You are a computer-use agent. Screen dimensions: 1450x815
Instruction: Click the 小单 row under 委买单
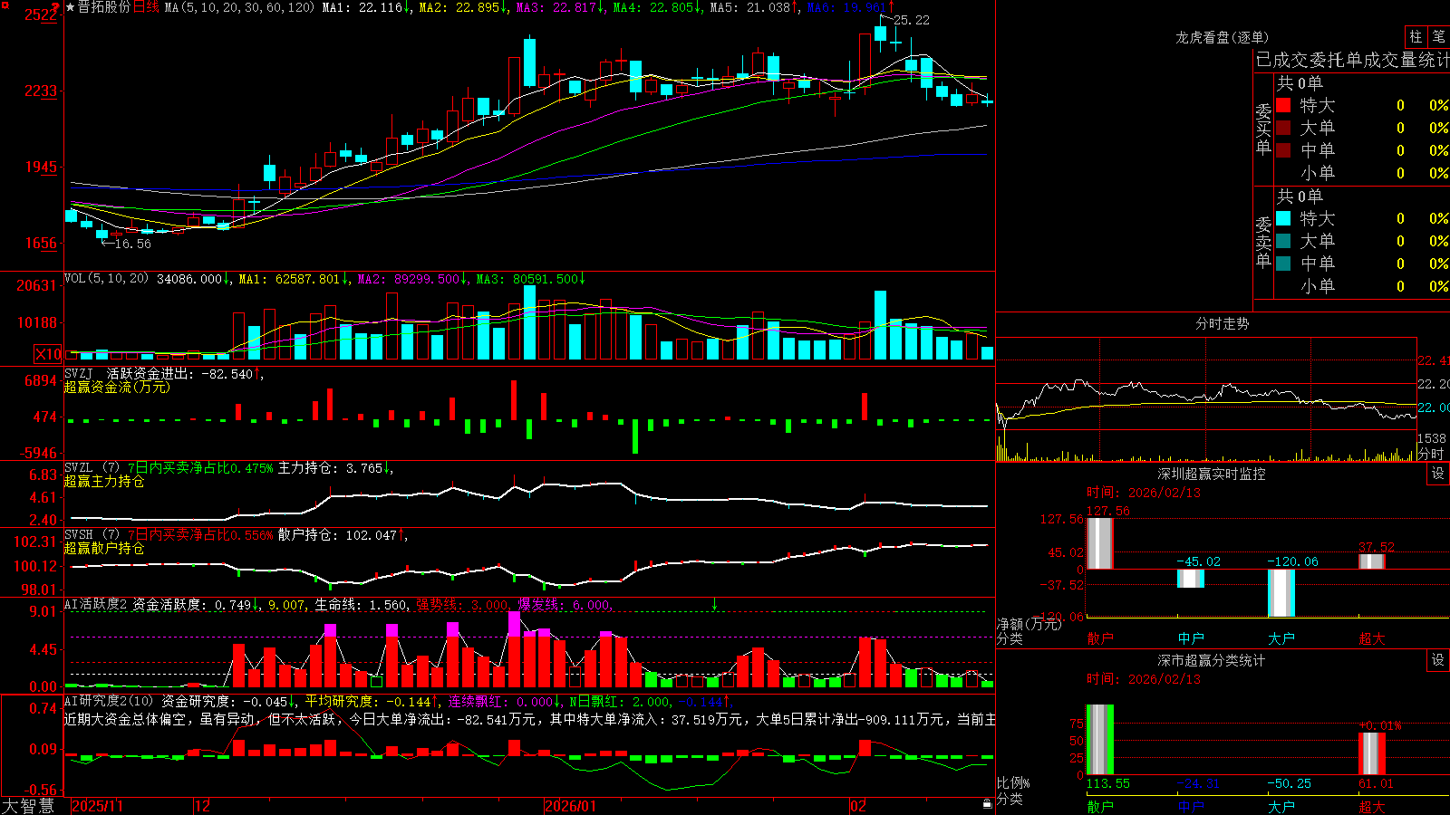pos(1362,173)
